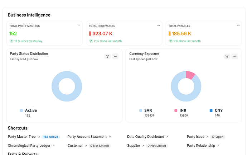Open filter on Currency Exposure chart
Image resolution: width=247 pixels, height=155 pixels.
click(227, 56)
